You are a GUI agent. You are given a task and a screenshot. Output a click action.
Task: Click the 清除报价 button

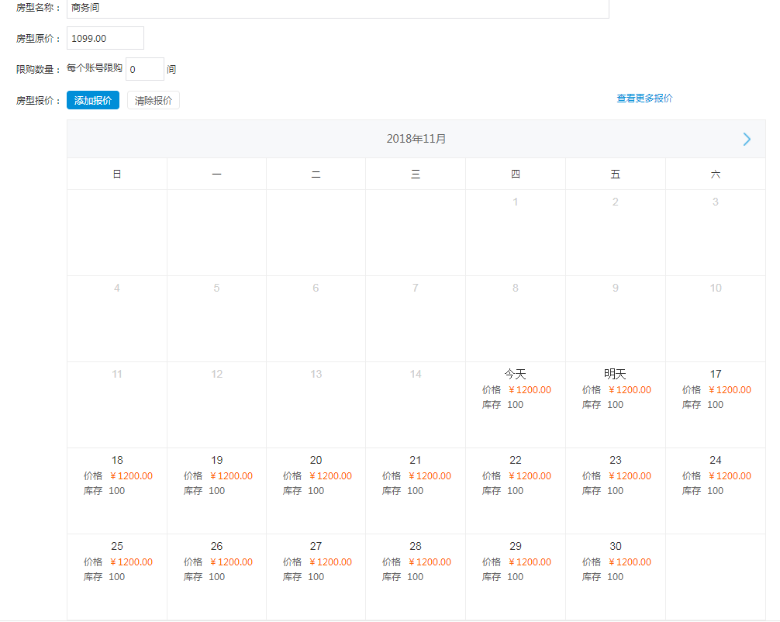coord(154,100)
